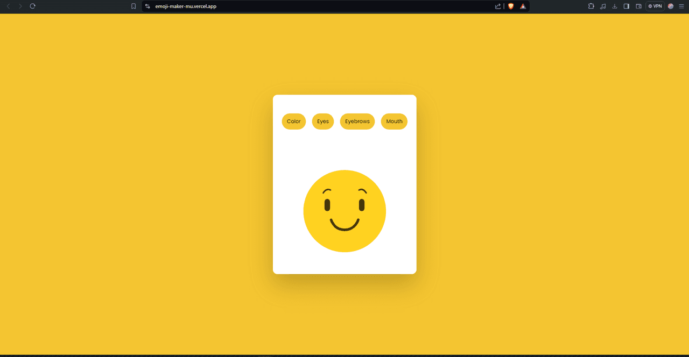Image resolution: width=689 pixels, height=357 pixels.
Task: Open Brave Shields lion icon
Action: click(x=511, y=6)
